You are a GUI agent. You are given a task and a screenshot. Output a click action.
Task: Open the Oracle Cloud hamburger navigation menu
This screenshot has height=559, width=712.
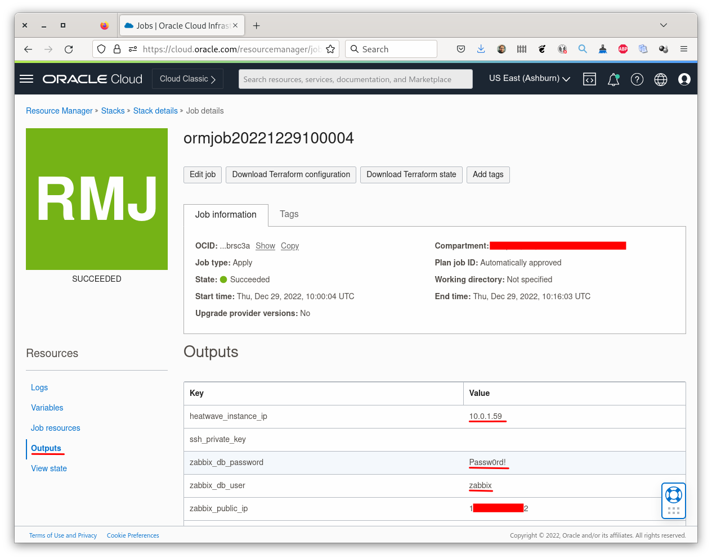coord(26,79)
